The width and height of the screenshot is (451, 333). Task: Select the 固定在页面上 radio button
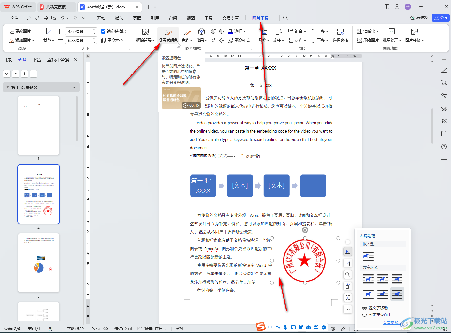364,315
